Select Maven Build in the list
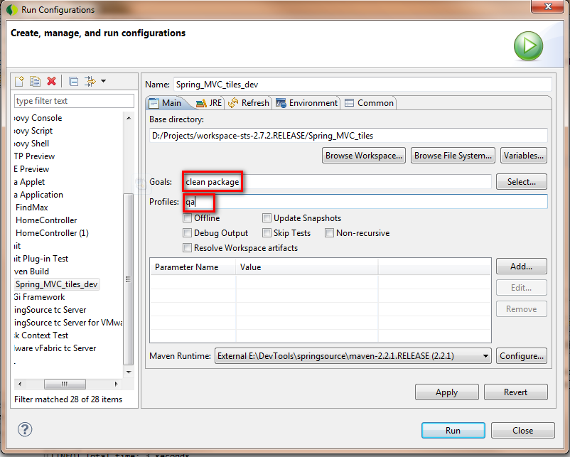 click(31, 271)
